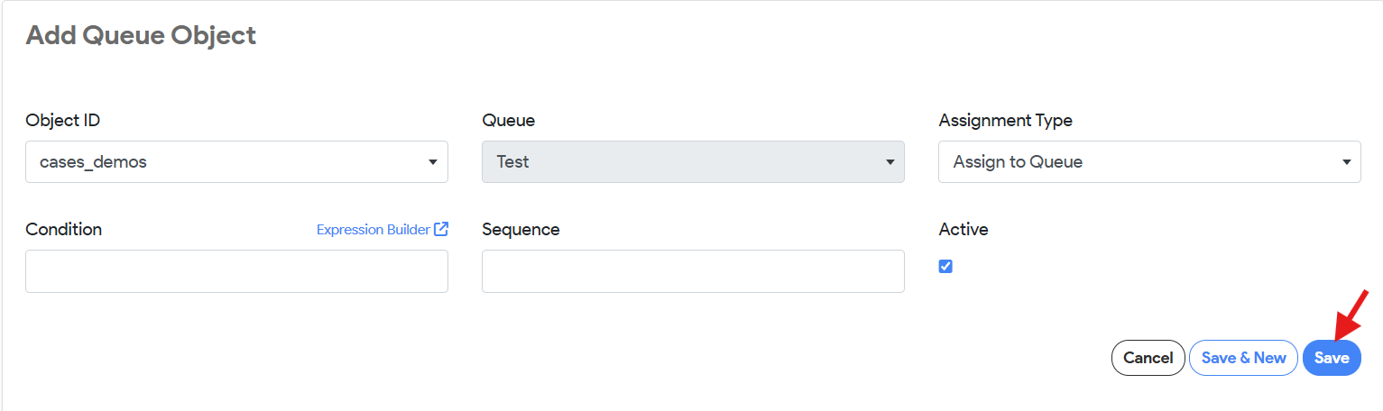The height and width of the screenshot is (411, 1383).
Task: Click the Assignment Type field label
Action: [x=1005, y=121]
